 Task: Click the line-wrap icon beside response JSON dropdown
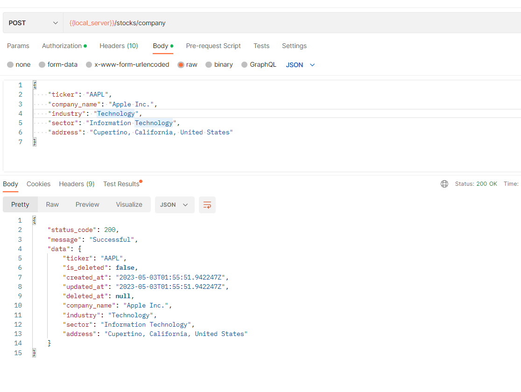click(207, 204)
